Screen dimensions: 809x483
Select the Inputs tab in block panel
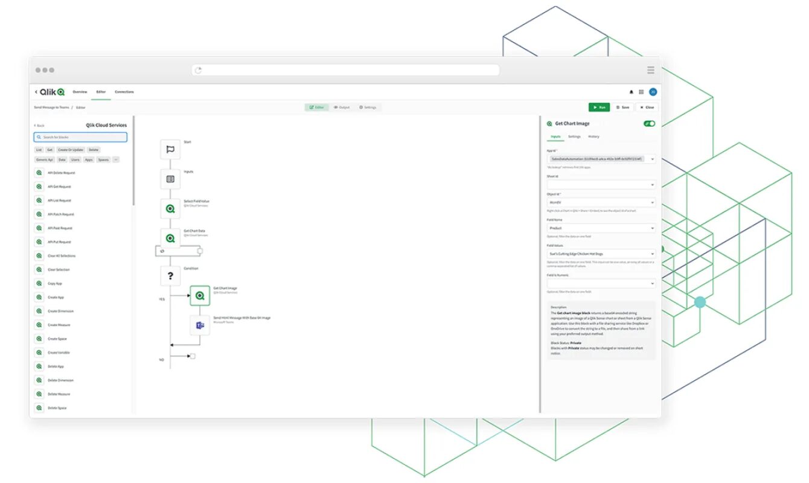(555, 136)
